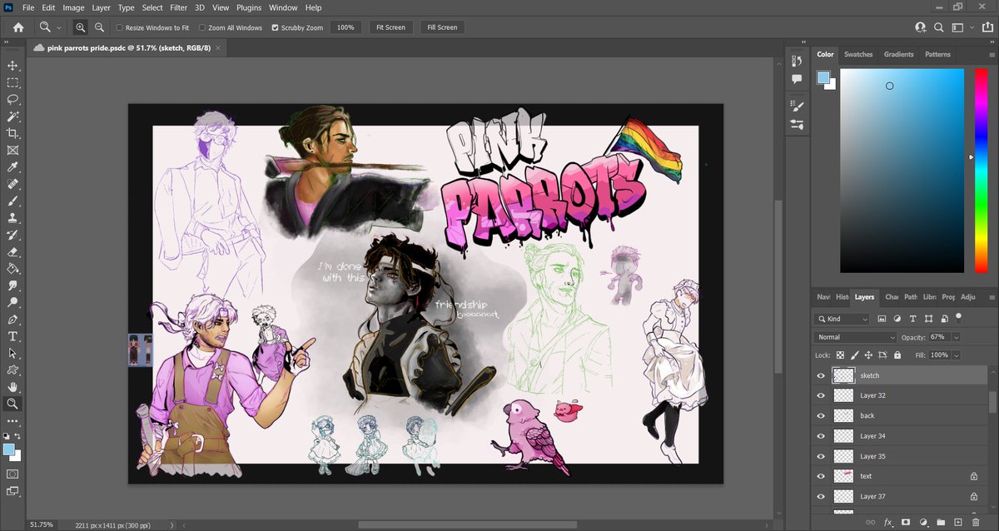This screenshot has height=531, width=999.
Task: Open the Filter menu
Action: point(178,7)
